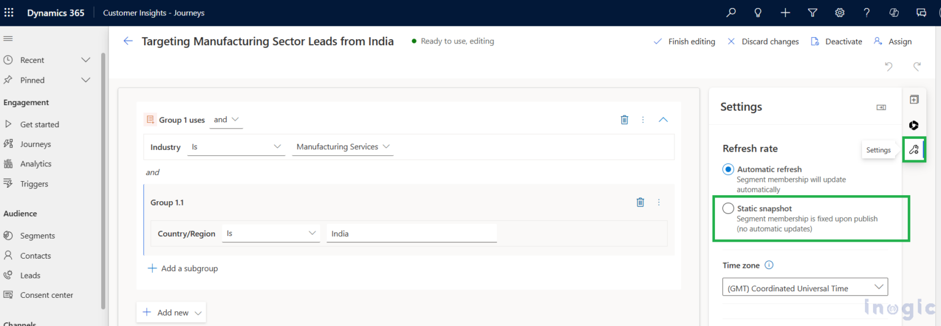Click Finish editing button
Viewport: 941px width, 326px height.
tap(684, 42)
